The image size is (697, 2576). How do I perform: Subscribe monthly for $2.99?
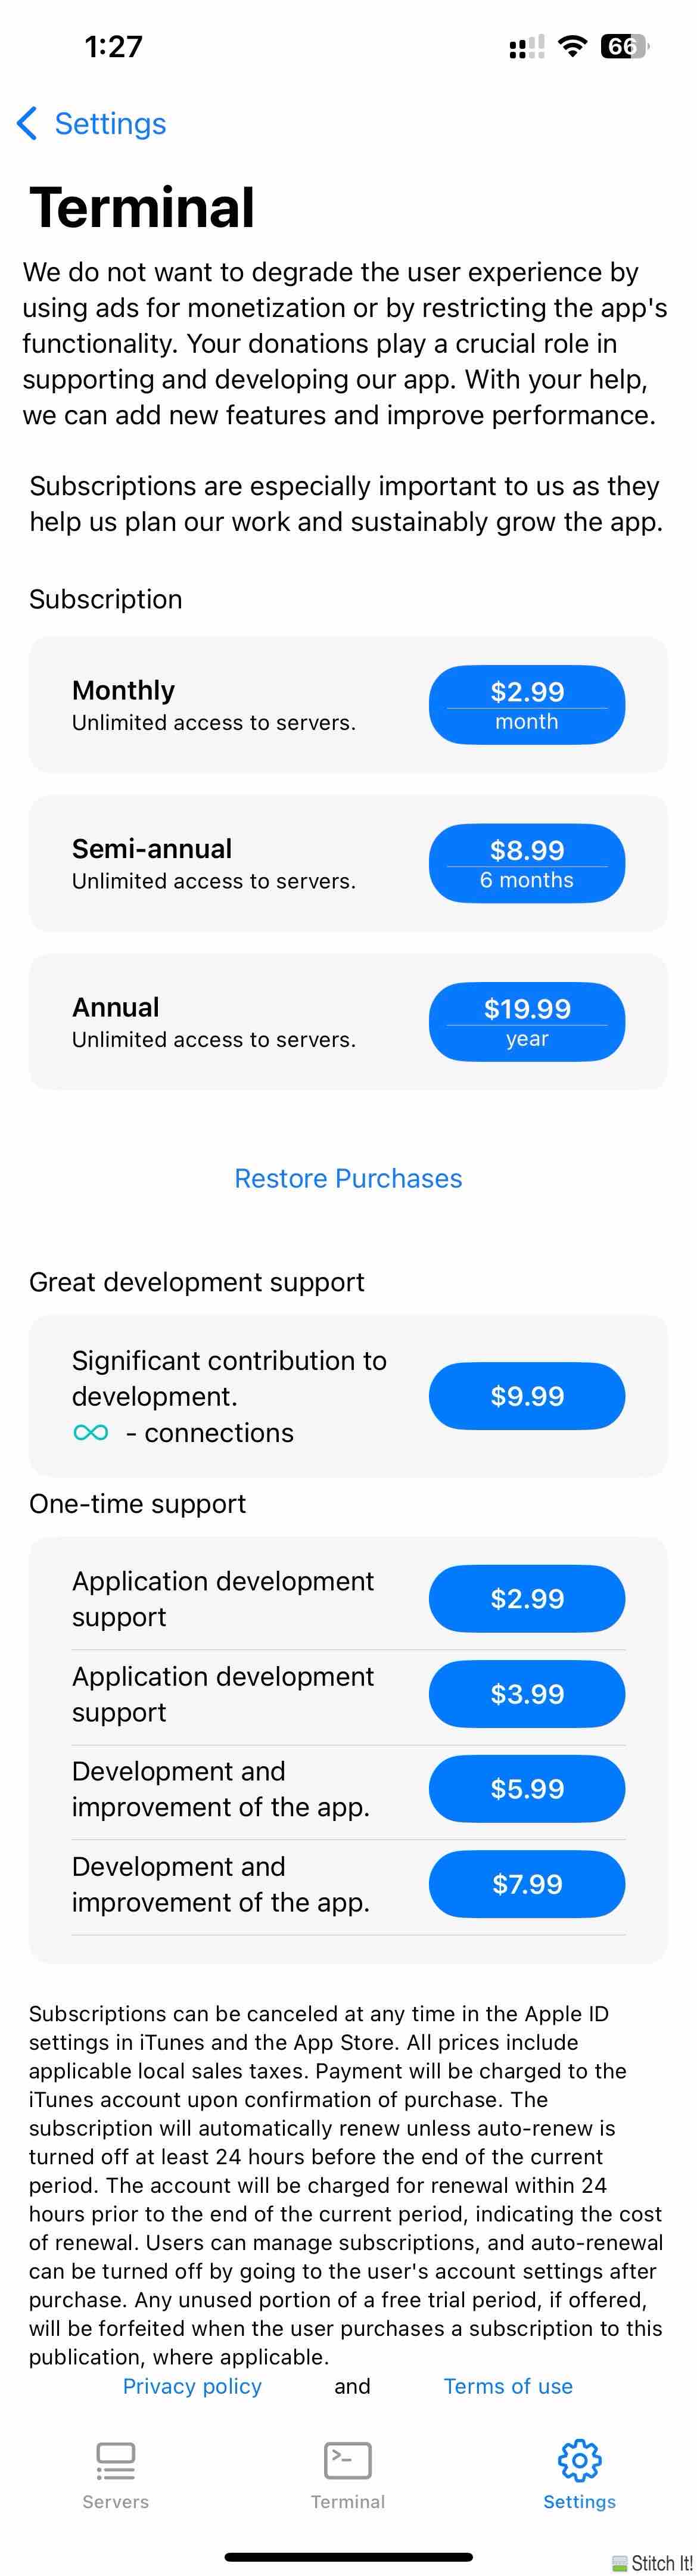pos(527,705)
